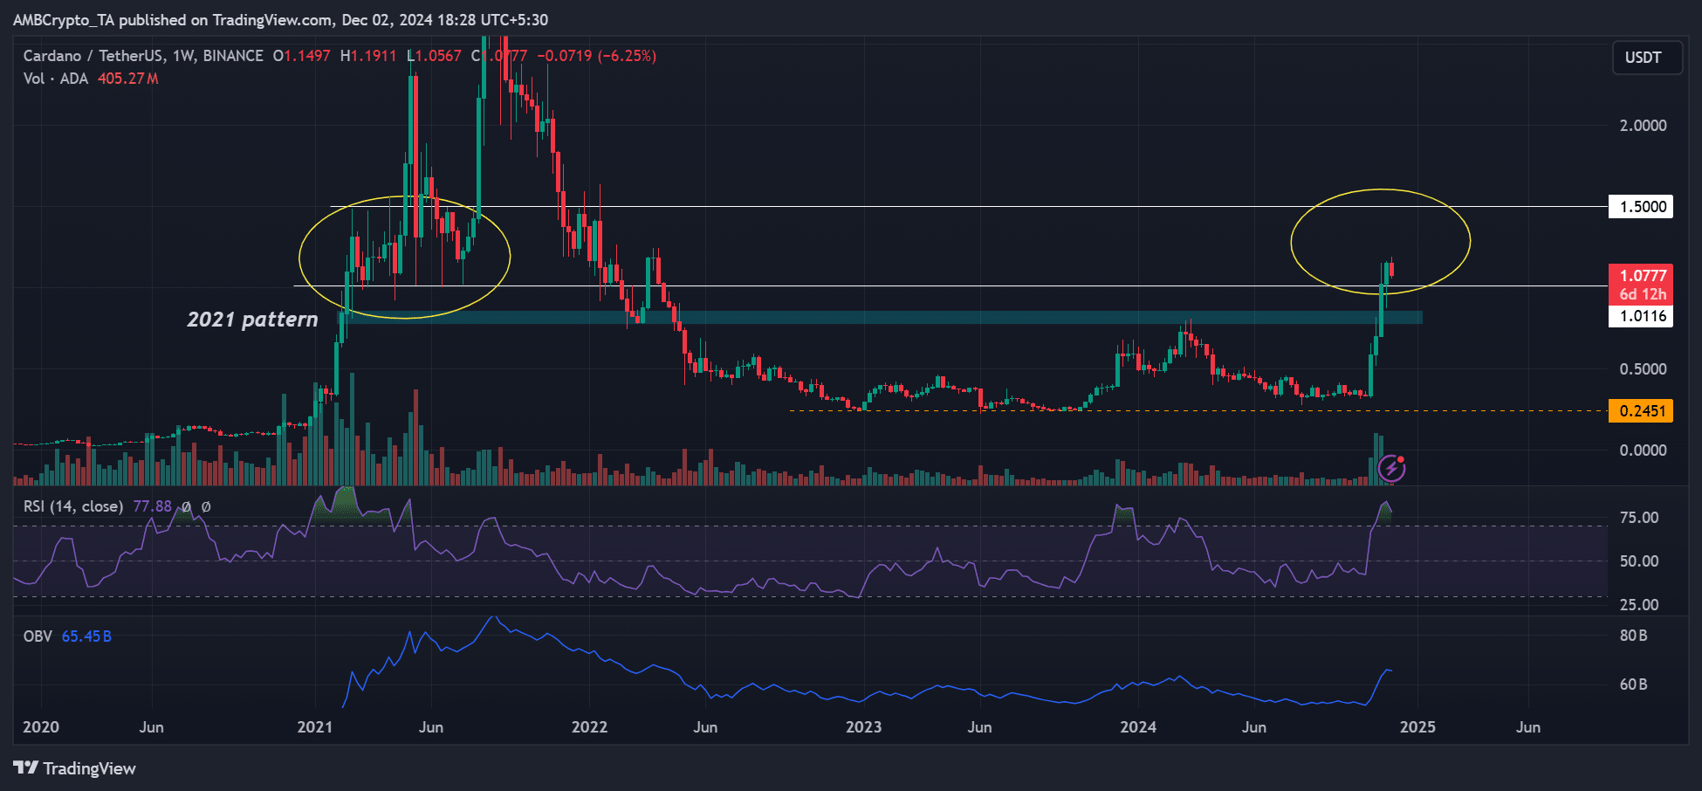Image resolution: width=1702 pixels, height=791 pixels.
Task: Click the 2022 label on time axis
Action: point(589,727)
